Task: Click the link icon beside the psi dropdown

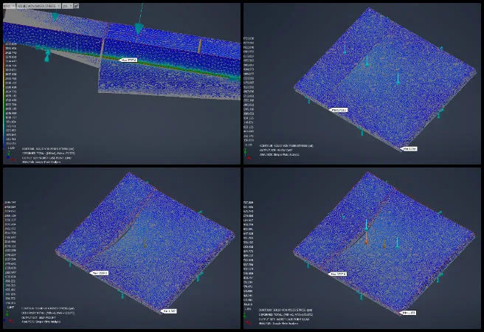Action: pos(77,6)
